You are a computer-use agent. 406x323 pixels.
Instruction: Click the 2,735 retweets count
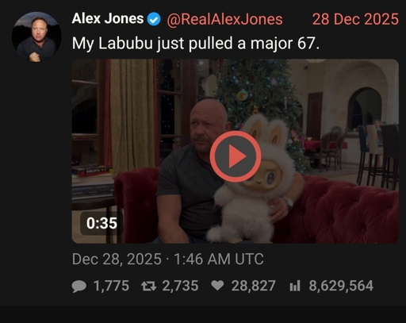coord(180,286)
